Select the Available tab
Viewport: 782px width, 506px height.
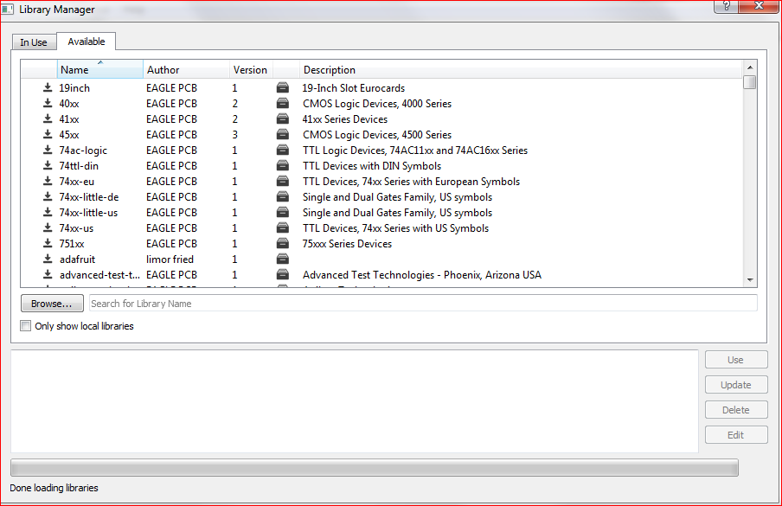tap(87, 42)
